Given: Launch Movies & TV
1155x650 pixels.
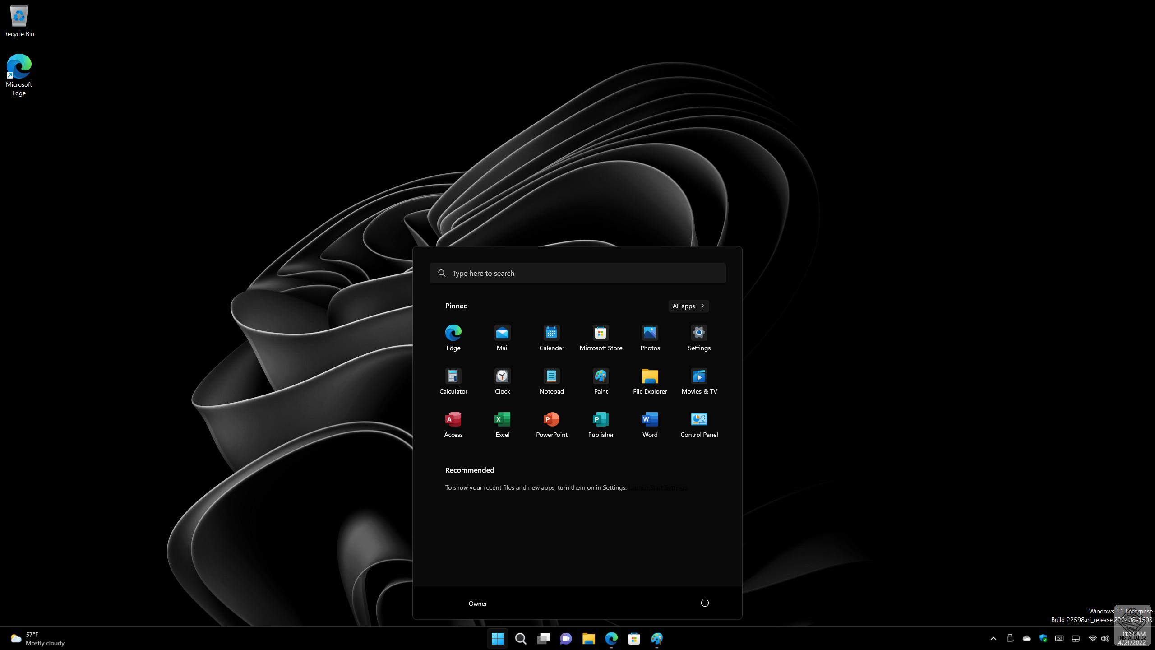Looking at the screenshot, I should 699,381.
